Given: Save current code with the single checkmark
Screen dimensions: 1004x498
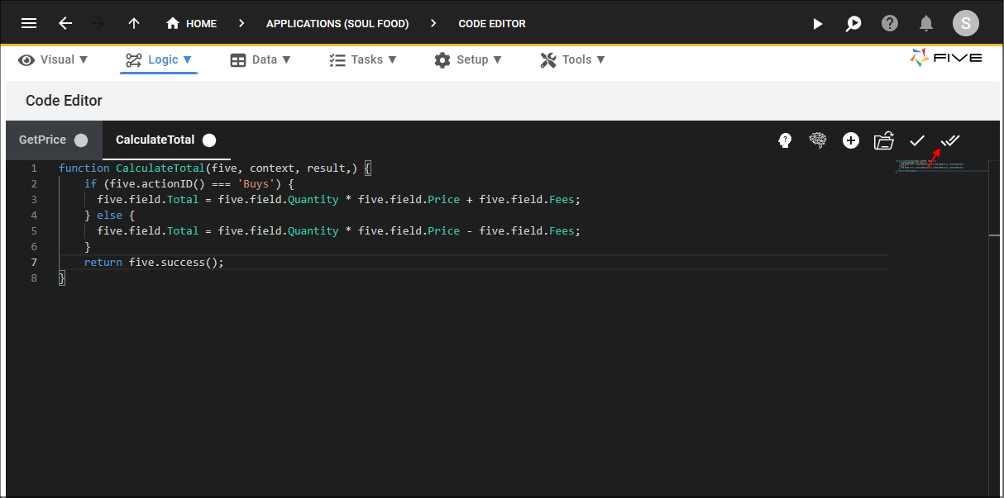Looking at the screenshot, I should coord(917,140).
